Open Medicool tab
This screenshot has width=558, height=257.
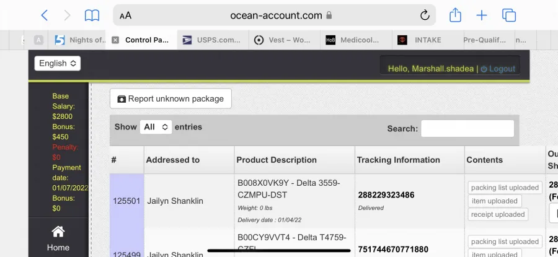pos(356,40)
